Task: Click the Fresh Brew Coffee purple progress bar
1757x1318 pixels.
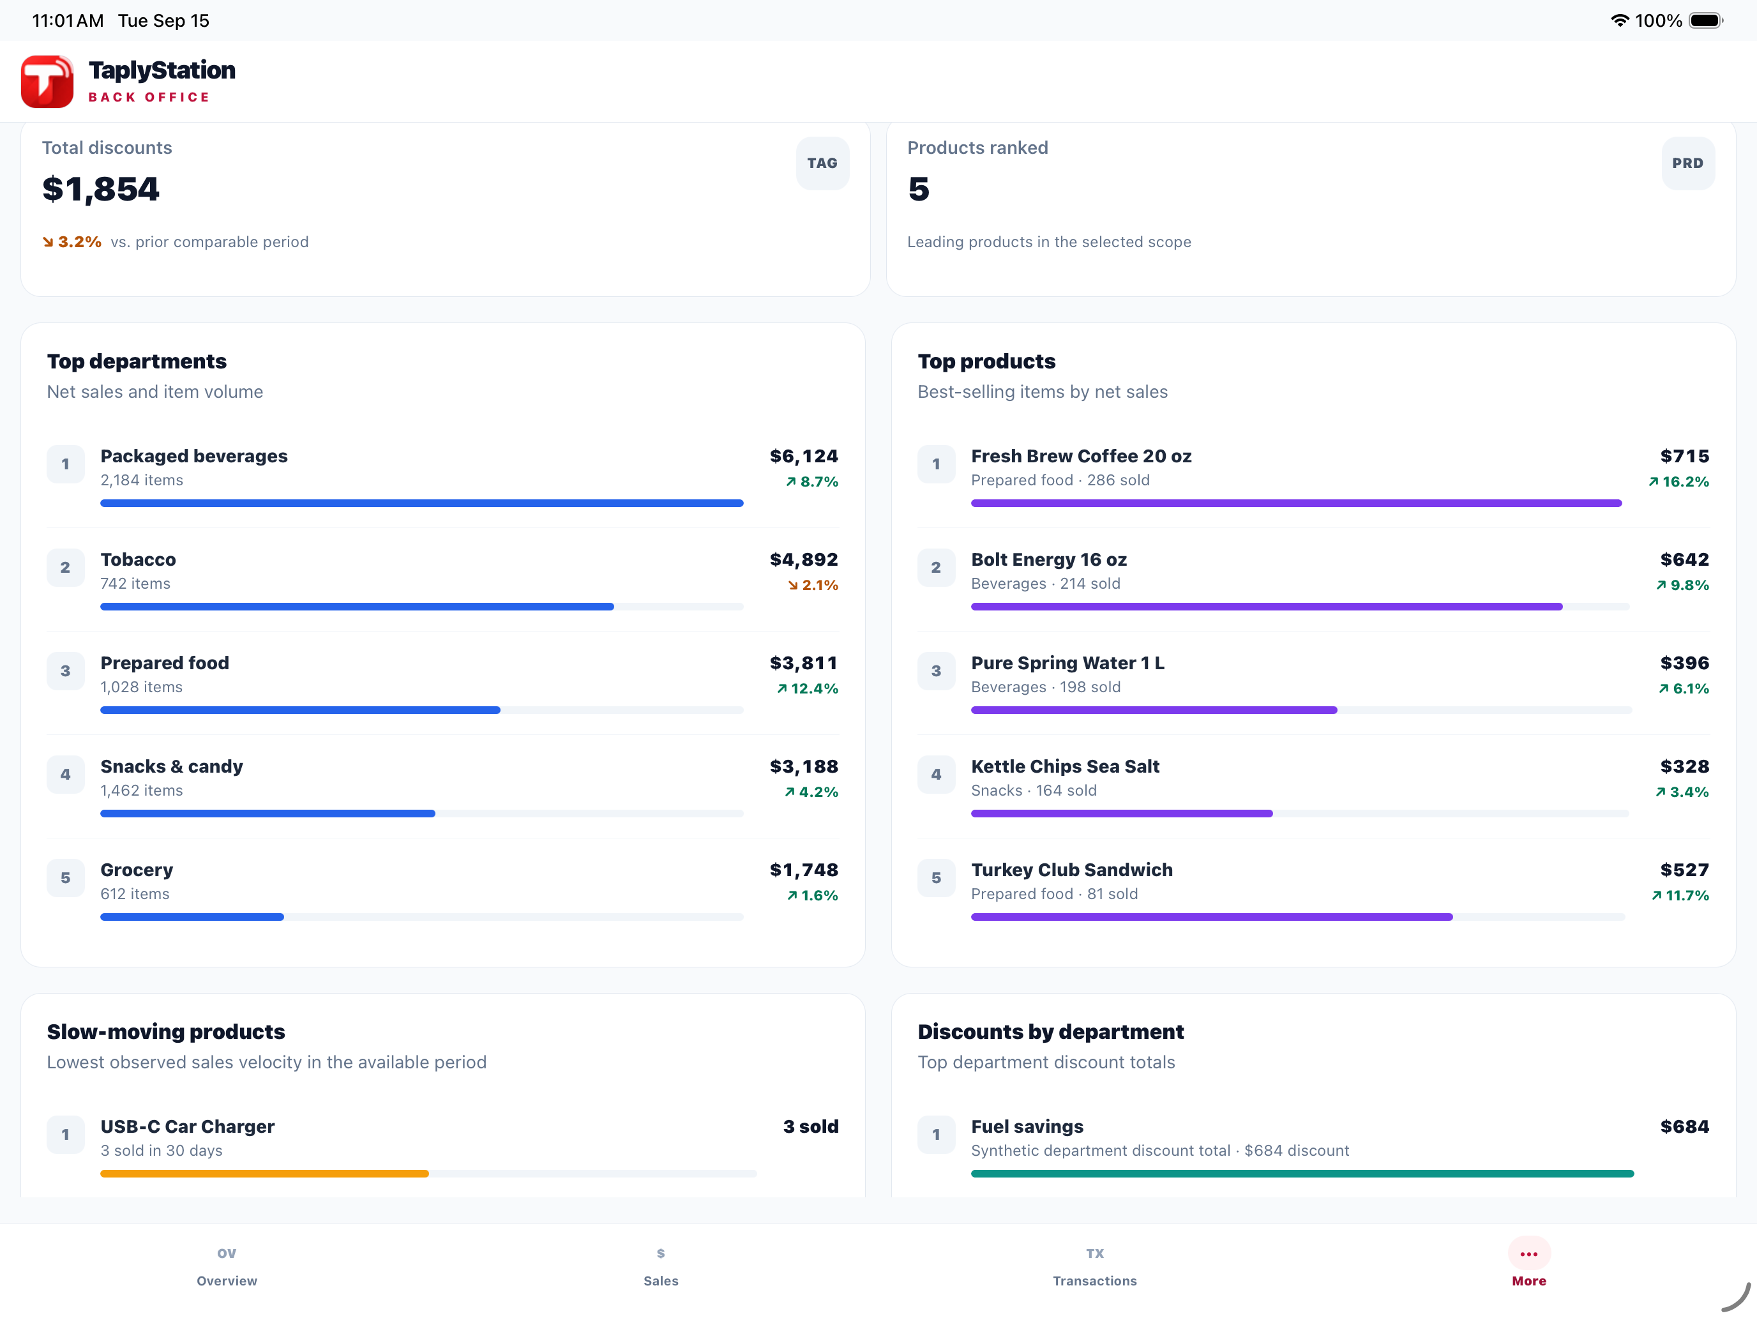Action: pyautogui.click(x=1296, y=503)
